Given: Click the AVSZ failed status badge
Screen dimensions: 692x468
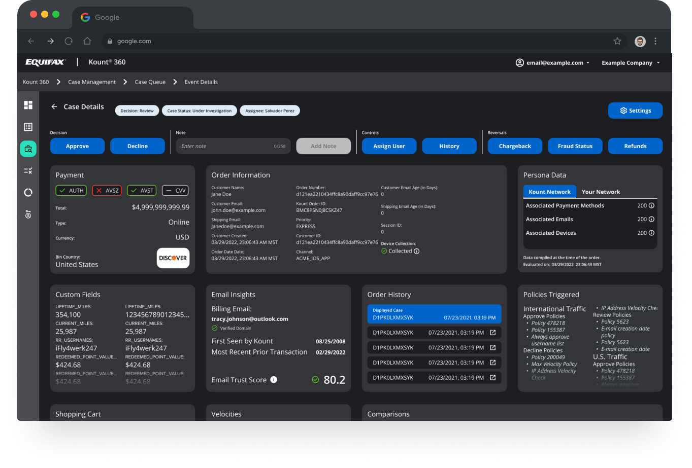Looking at the screenshot, I should 107,191.
